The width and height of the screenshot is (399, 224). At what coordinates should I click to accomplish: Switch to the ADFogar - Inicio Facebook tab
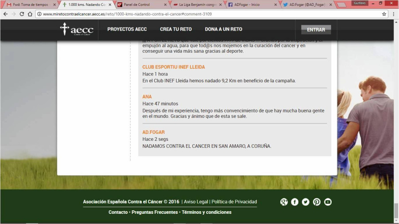(248, 4)
